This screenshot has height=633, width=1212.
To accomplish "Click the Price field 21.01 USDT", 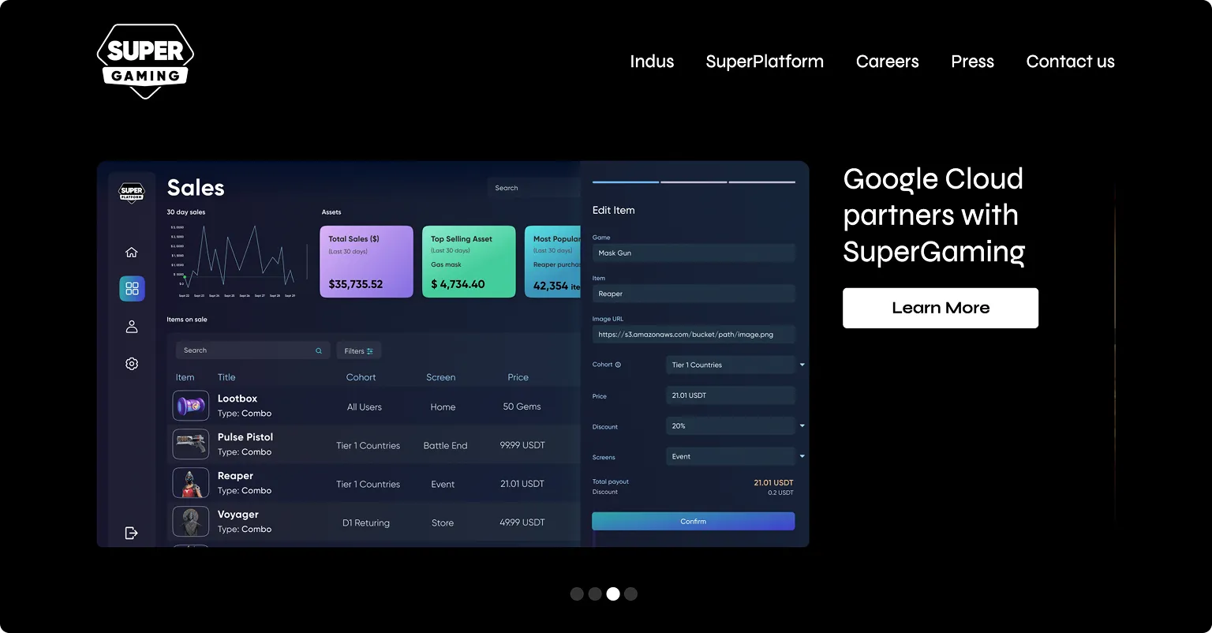I will (x=731, y=395).
